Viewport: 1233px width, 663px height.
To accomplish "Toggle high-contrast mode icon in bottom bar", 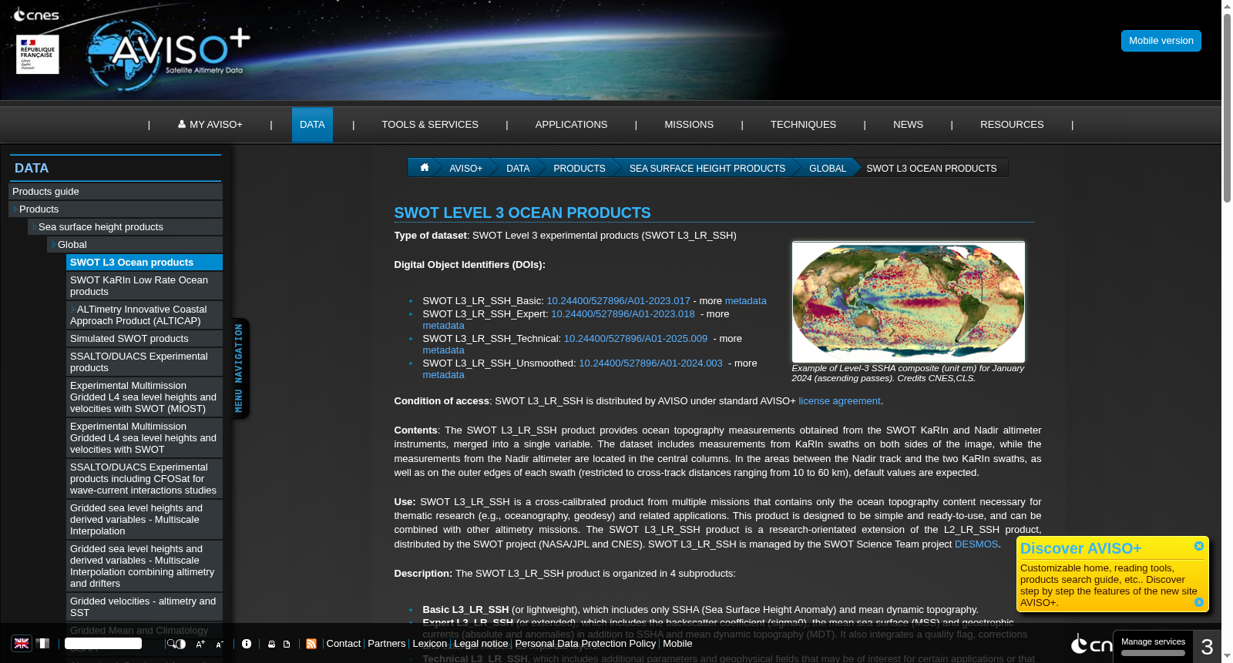I will [181, 644].
